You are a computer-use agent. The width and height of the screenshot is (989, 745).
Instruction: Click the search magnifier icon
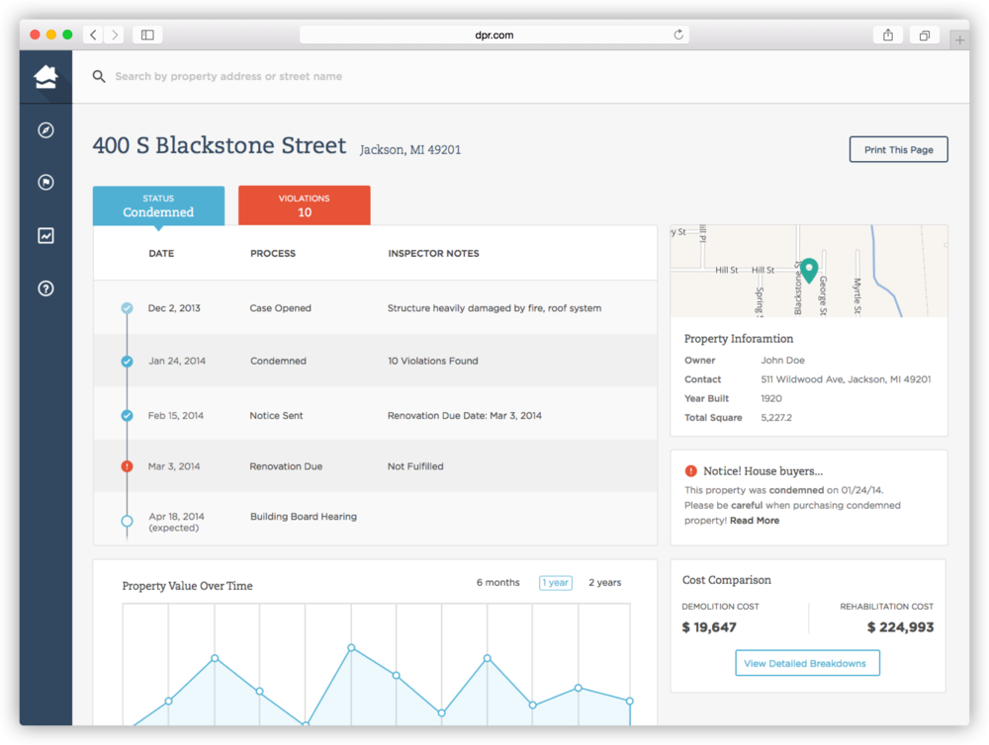coord(99,76)
